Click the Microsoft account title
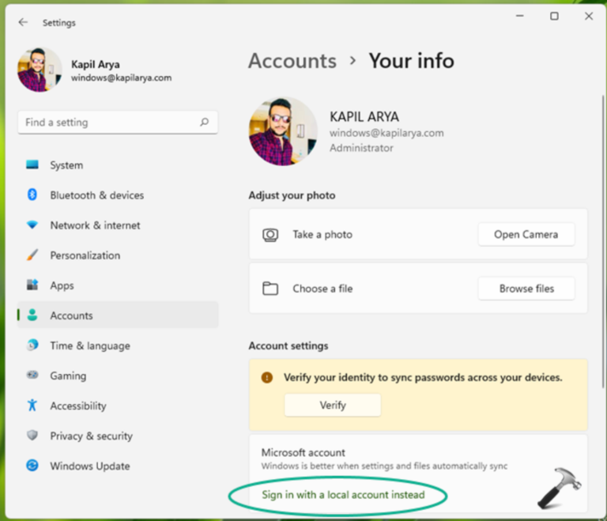607x521 pixels. pos(303,452)
